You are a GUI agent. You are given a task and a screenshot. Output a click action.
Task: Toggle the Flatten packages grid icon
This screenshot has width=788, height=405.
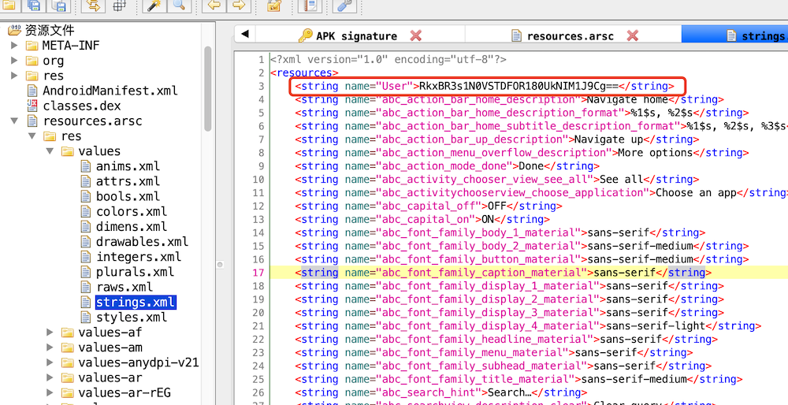point(119,5)
